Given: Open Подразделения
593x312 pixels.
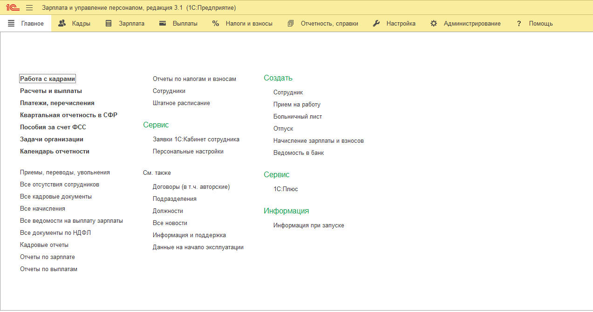Looking at the screenshot, I should pyautogui.click(x=175, y=199).
